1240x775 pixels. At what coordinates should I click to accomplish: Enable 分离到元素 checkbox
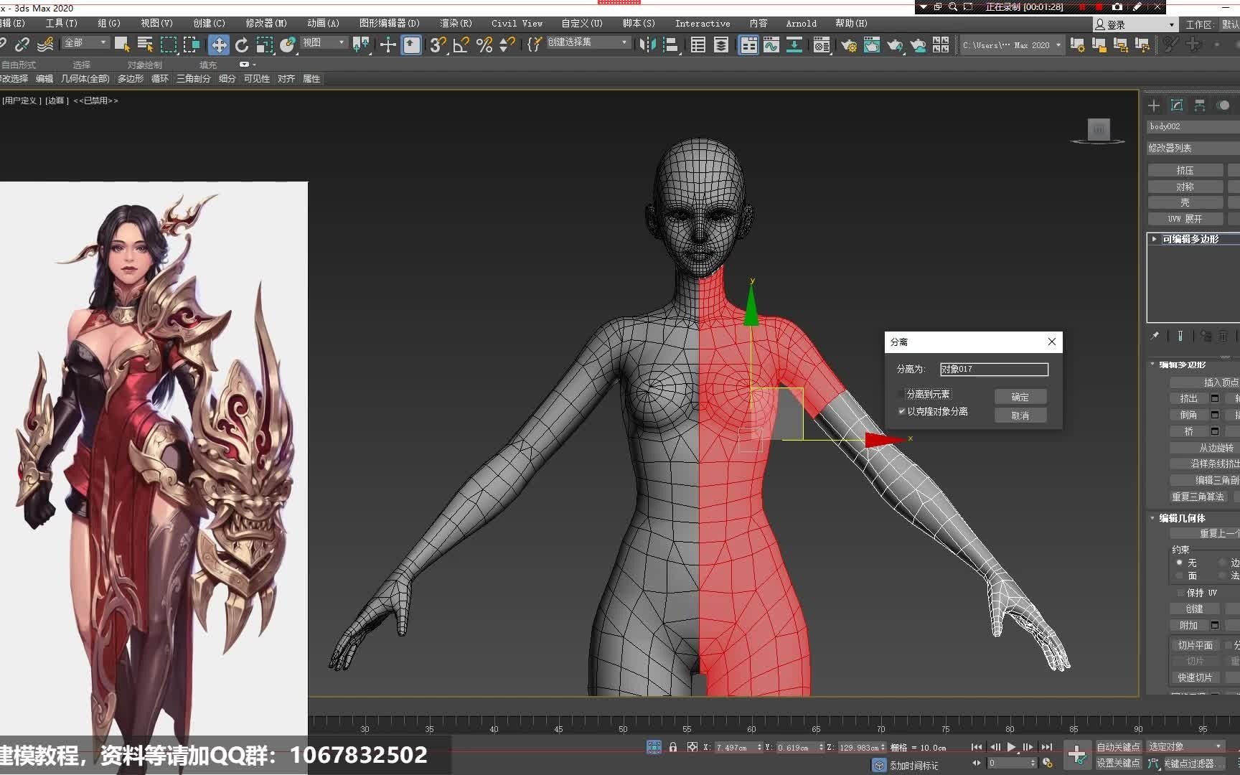[902, 394]
